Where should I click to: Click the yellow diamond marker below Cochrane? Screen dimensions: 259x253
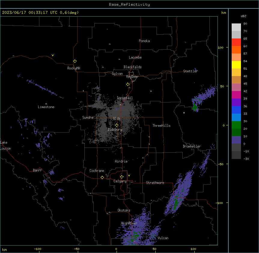tap(102, 177)
